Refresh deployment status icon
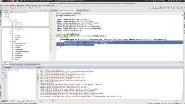The width and height of the screenshot is (185, 104). [6, 75]
